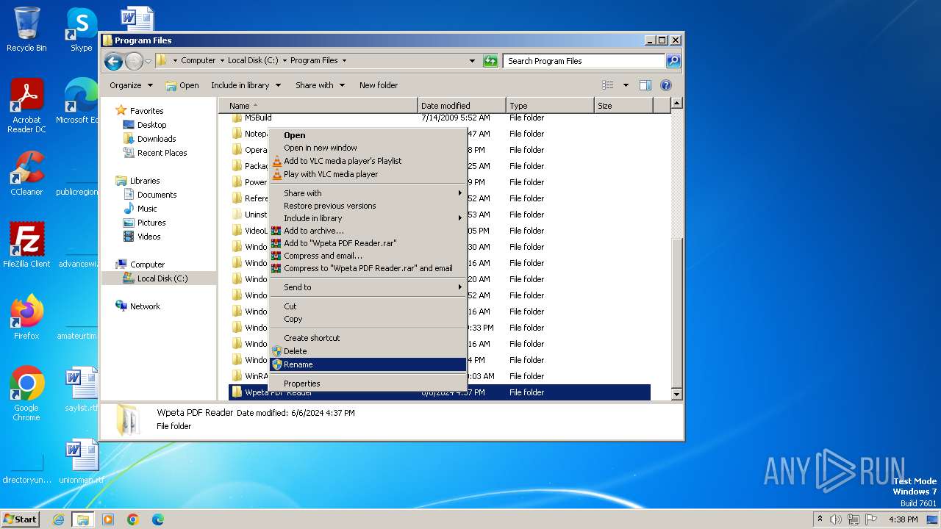This screenshot has height=529, width=941.
Task: Click Compress and email... entry
Action: point(368,256)
